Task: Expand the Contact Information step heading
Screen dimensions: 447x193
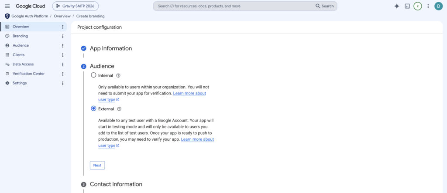Action: click(x=116, y=184)
